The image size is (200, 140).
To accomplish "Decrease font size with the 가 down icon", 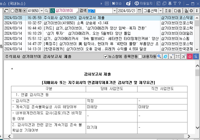I will pos(172,56).
